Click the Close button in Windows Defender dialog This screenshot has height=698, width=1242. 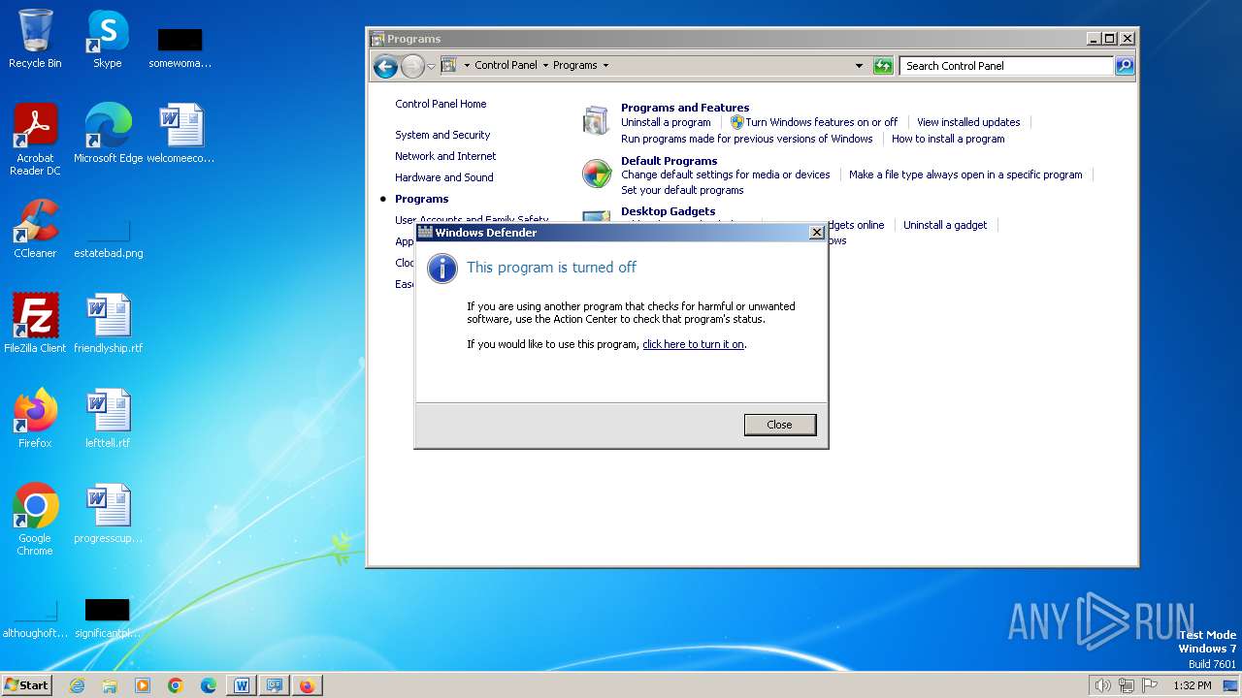(x=779, y=425)
